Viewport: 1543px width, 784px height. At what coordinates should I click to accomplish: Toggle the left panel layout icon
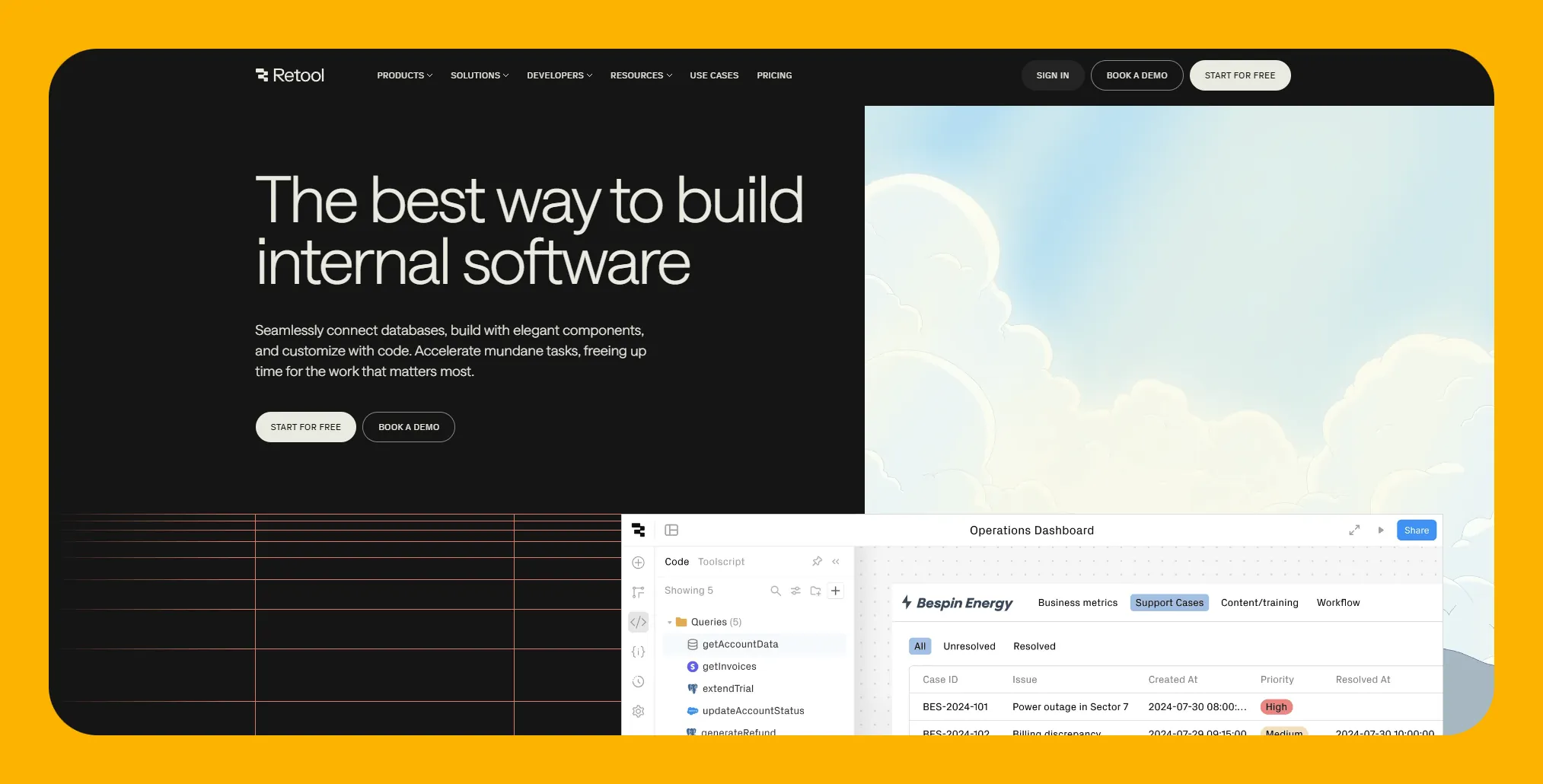coord(671,531)
